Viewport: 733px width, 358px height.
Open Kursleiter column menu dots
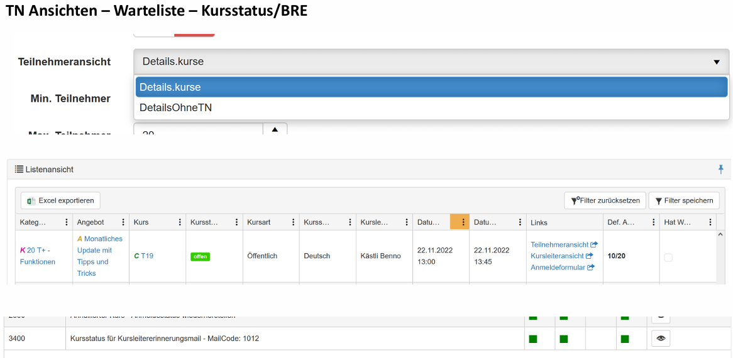click(x=406, y=222)
